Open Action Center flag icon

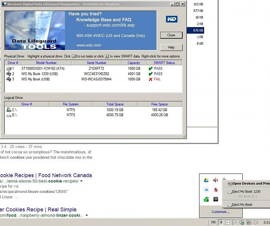(234, 222)
